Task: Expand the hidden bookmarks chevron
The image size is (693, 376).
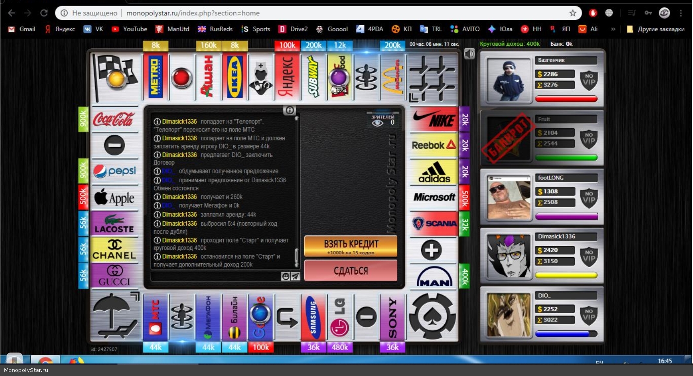Action: 613,29
